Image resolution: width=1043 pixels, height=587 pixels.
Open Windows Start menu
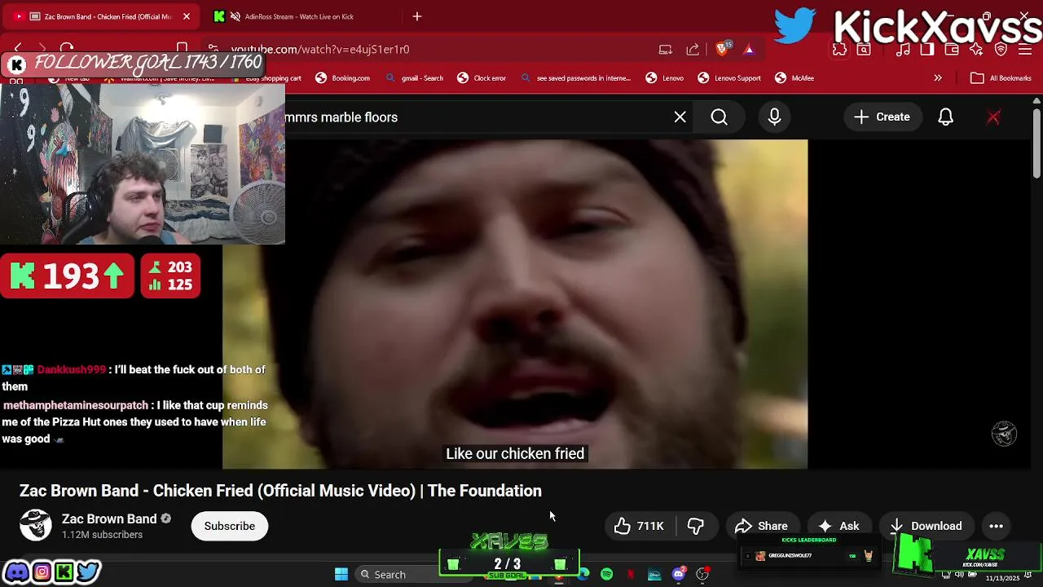coord(341,575)
